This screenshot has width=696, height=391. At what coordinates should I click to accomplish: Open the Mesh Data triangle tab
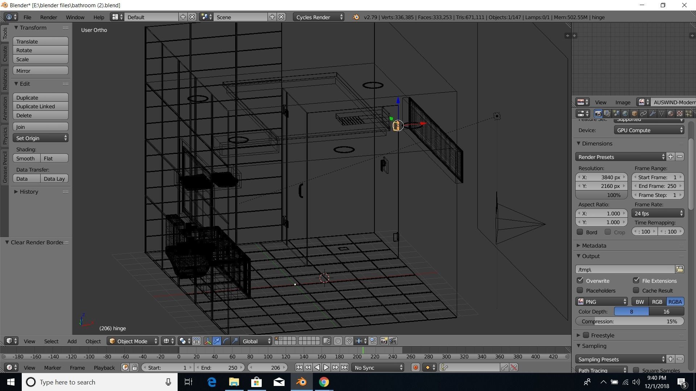(662, 113)
